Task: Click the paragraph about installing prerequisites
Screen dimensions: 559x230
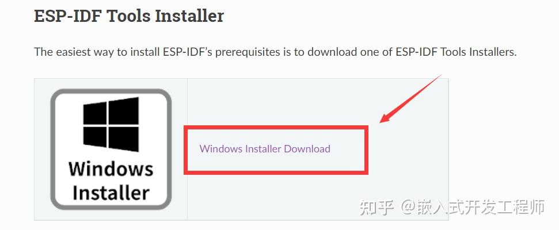Action: click(275, 52)
